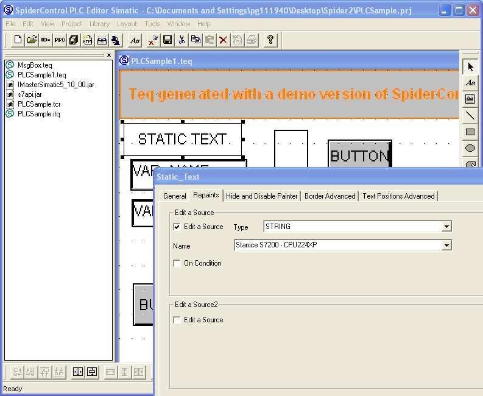Image resolution: width=483 pixels, height=396 pixels.
Task: Open the File menu
Action: (10, 24)
